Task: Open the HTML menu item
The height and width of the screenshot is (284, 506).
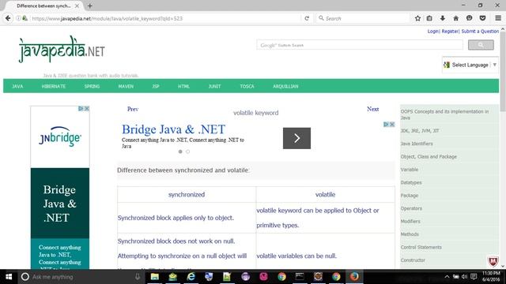Action: (x=183, y=86)
